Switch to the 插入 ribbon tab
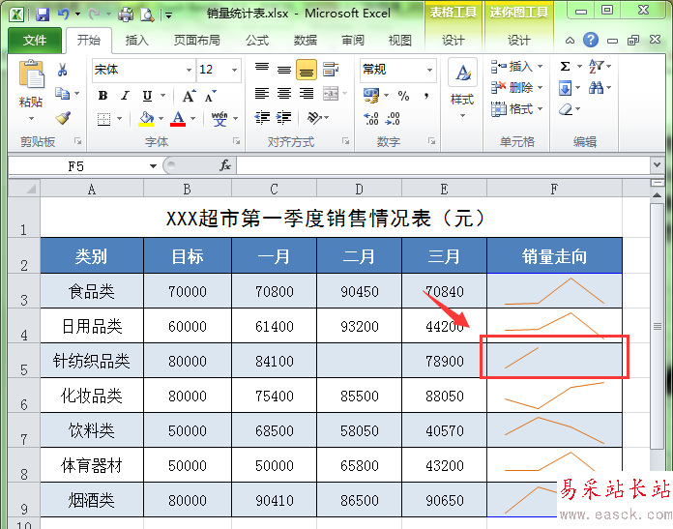The width and height of the screenshot is (673, 529). (137, 41)
